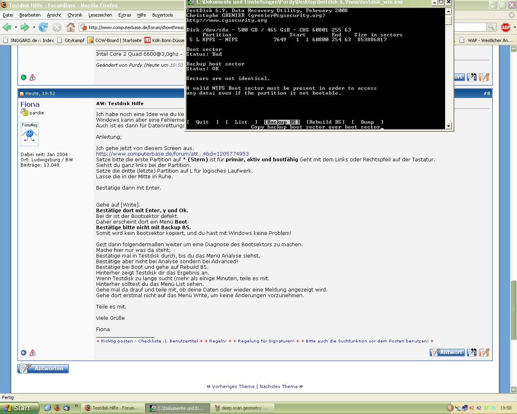The height and width of the screenshot is (414, 517).
Task: Open the WAP - Westlicher An... bookmark
Action: [486, 40]
